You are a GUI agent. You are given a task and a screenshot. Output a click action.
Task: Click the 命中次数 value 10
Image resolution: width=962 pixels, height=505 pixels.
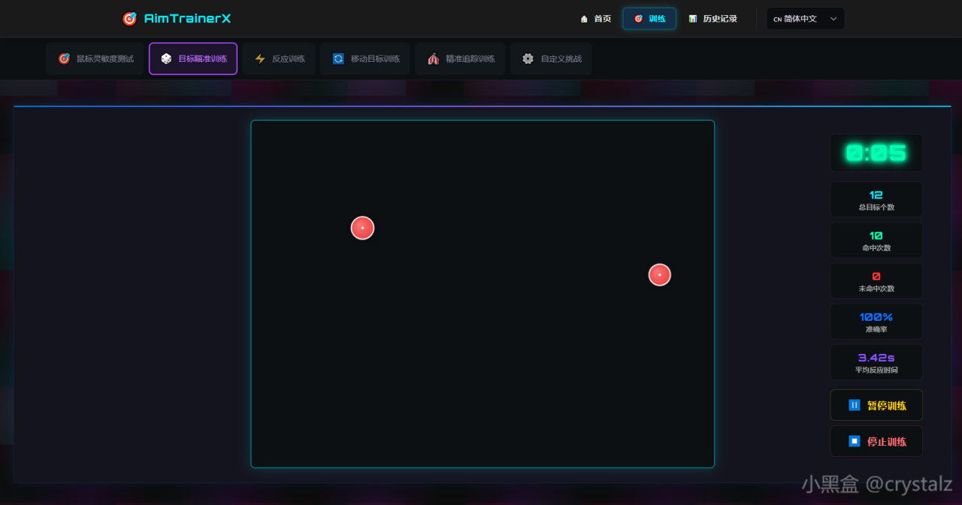[876, 236]
